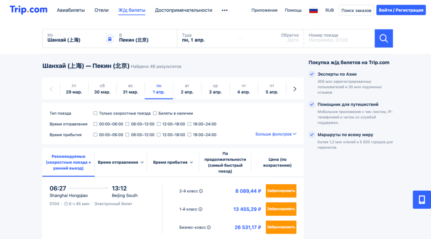
Task: Click checkmark icon beside Маршруты по всему миру
Action: coord(312,135)
